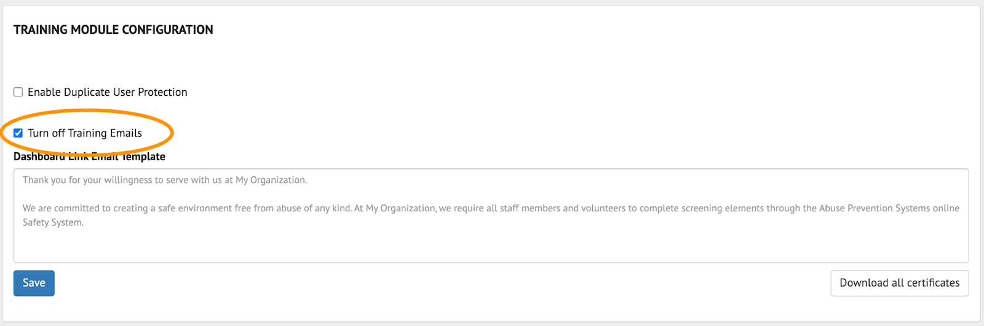Screen dimensions: 984x326
Task: Click the Training Module Configuration heading
Action: click(113, 29)
